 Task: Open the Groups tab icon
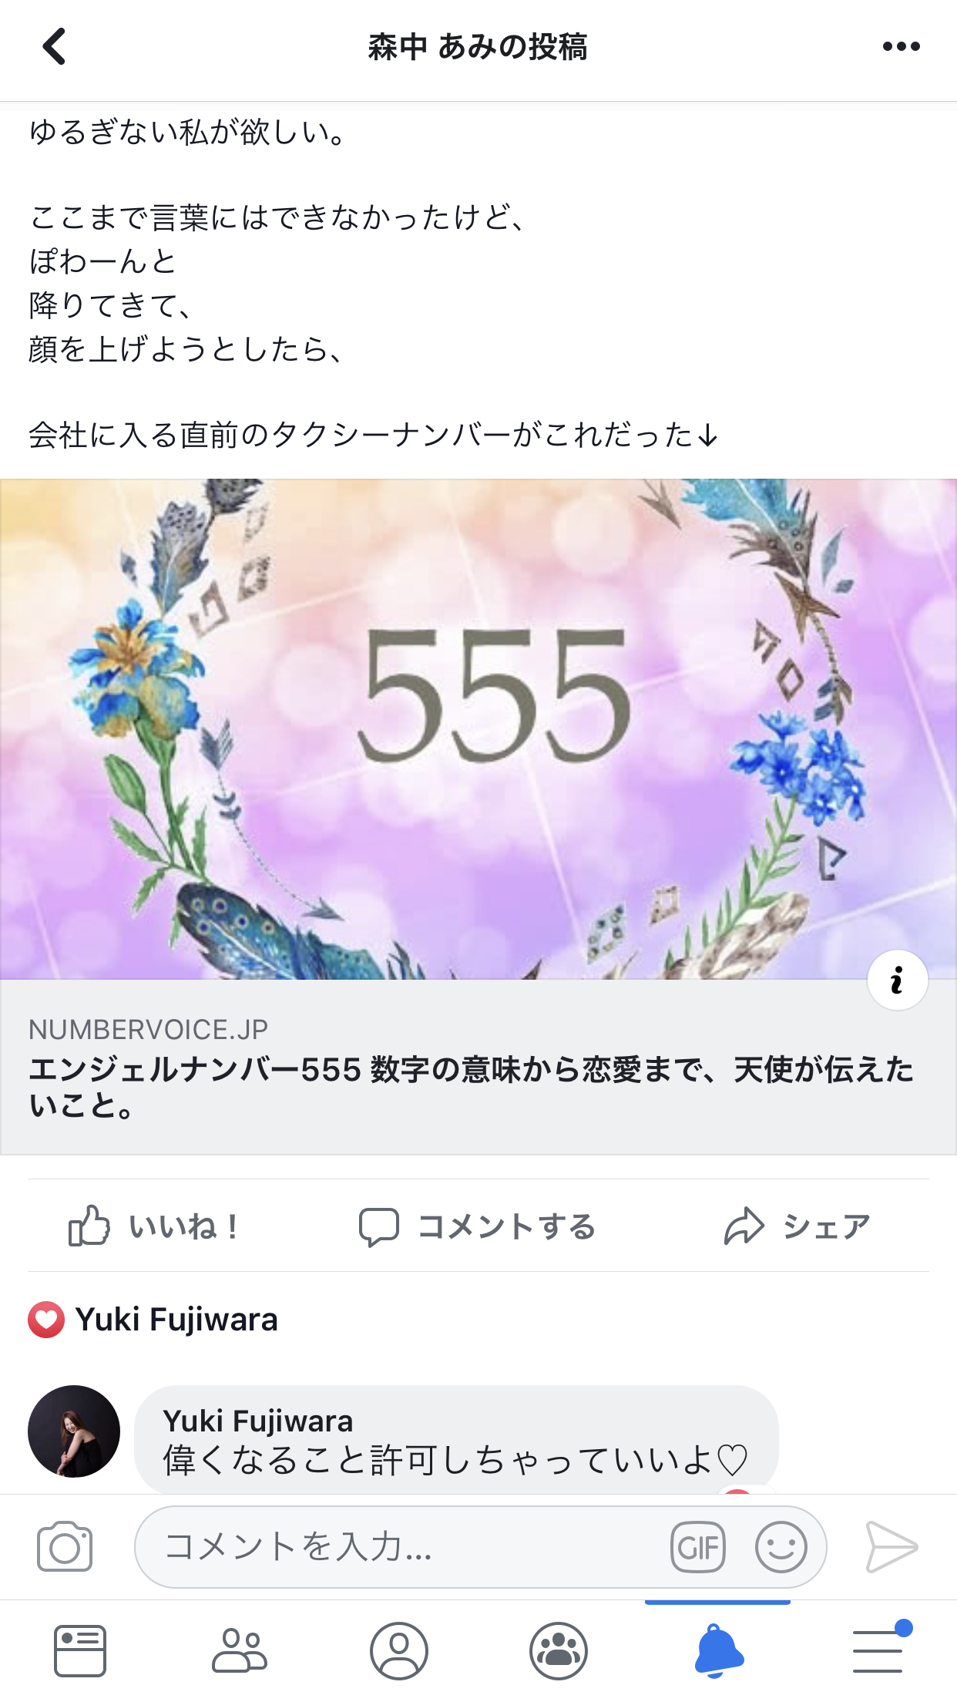[559, 1651]
